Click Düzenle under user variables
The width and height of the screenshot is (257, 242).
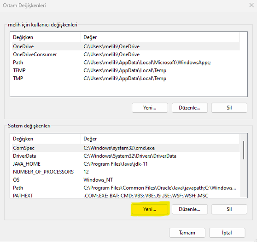pyautogui.click(x=190, y=108)
